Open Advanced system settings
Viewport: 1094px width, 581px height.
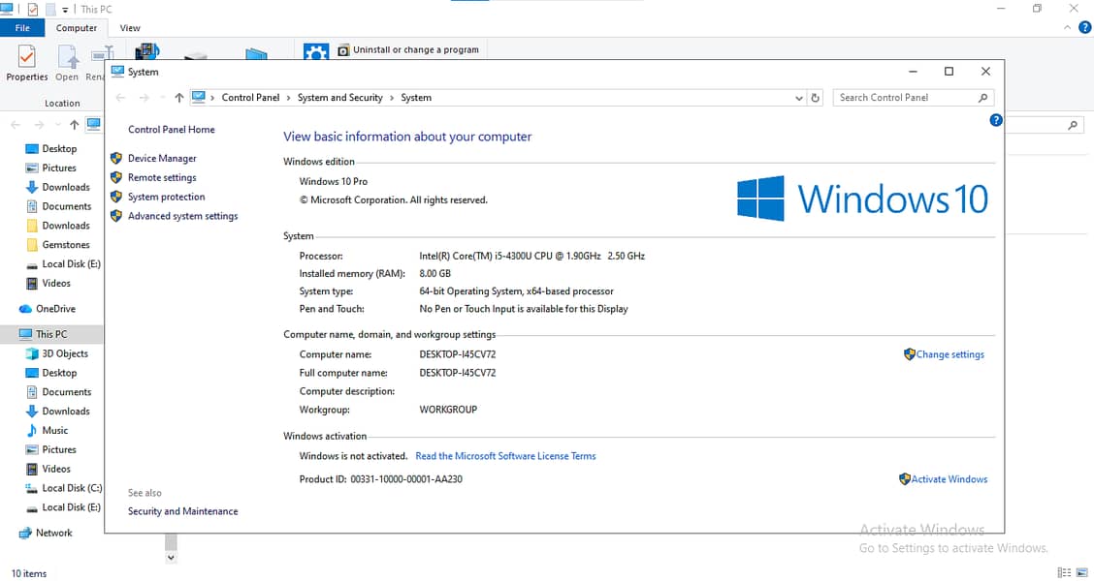click(182, 216)
